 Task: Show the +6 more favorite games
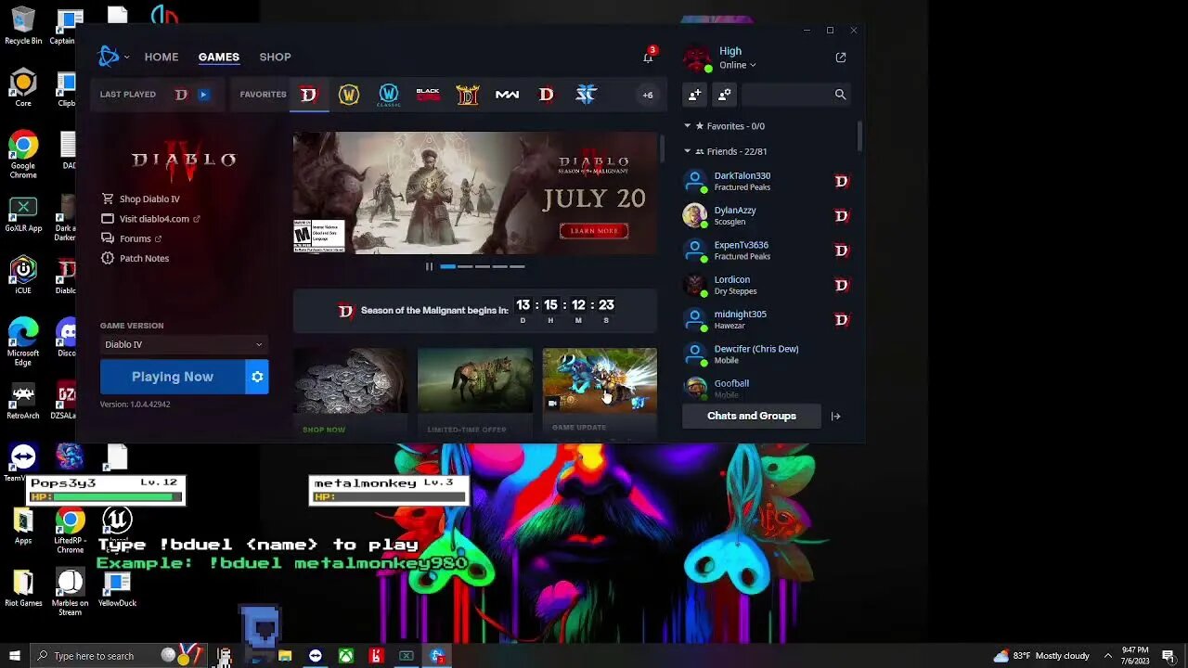pyautogui.click(x=648, y=95)
